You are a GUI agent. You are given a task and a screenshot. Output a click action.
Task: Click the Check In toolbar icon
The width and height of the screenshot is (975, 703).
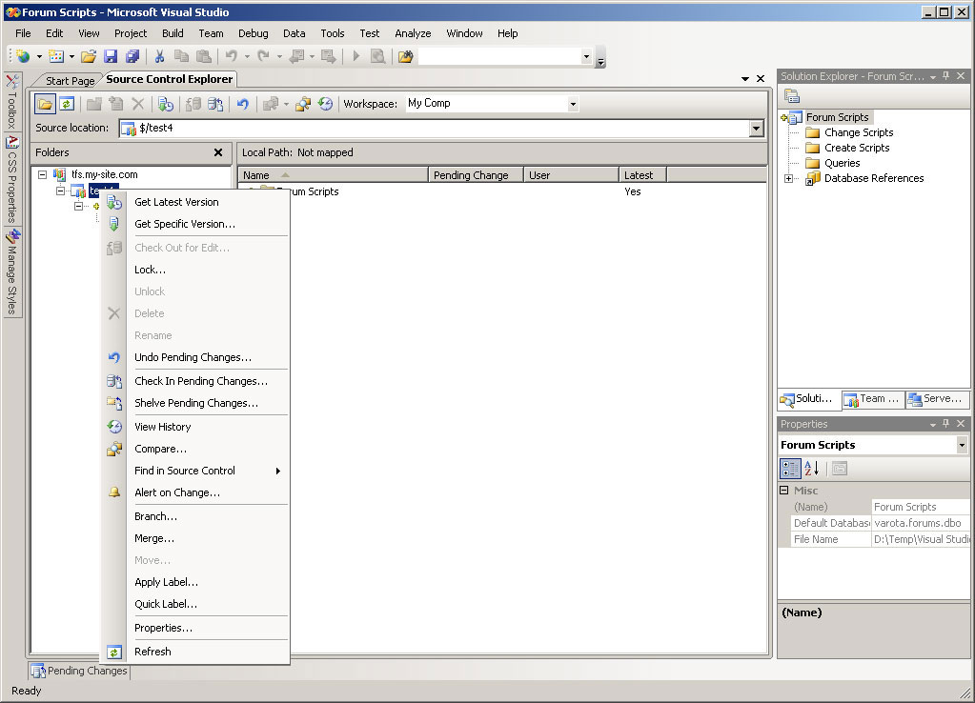215,104
